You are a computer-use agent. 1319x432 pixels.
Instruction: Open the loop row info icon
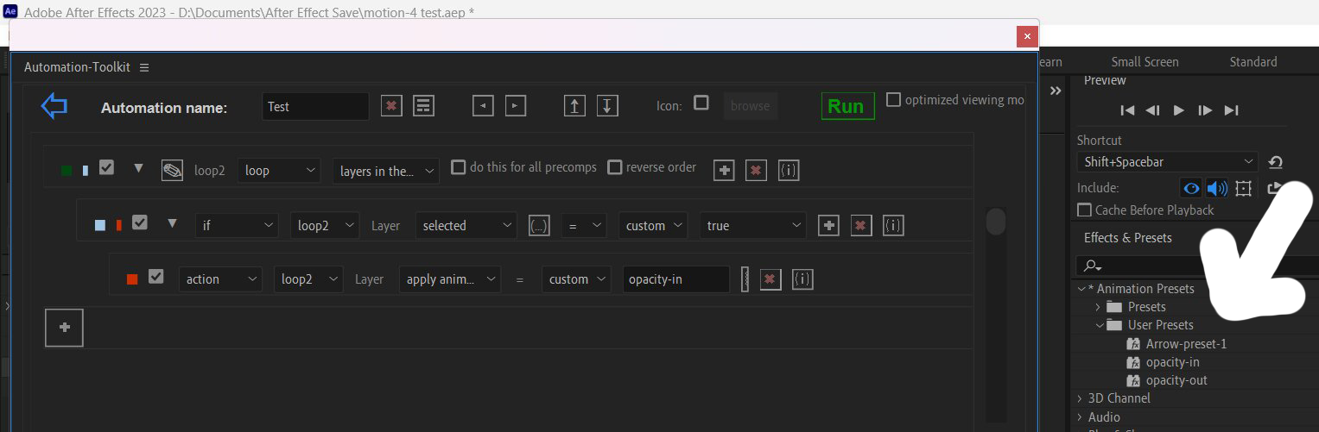tap(789, 171)
